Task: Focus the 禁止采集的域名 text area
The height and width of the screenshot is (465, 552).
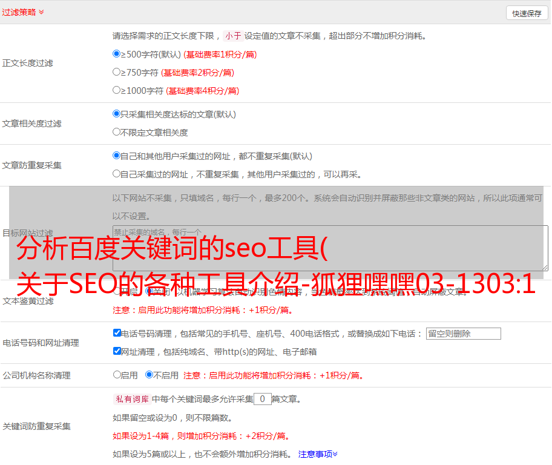Action: click(330, 248)
